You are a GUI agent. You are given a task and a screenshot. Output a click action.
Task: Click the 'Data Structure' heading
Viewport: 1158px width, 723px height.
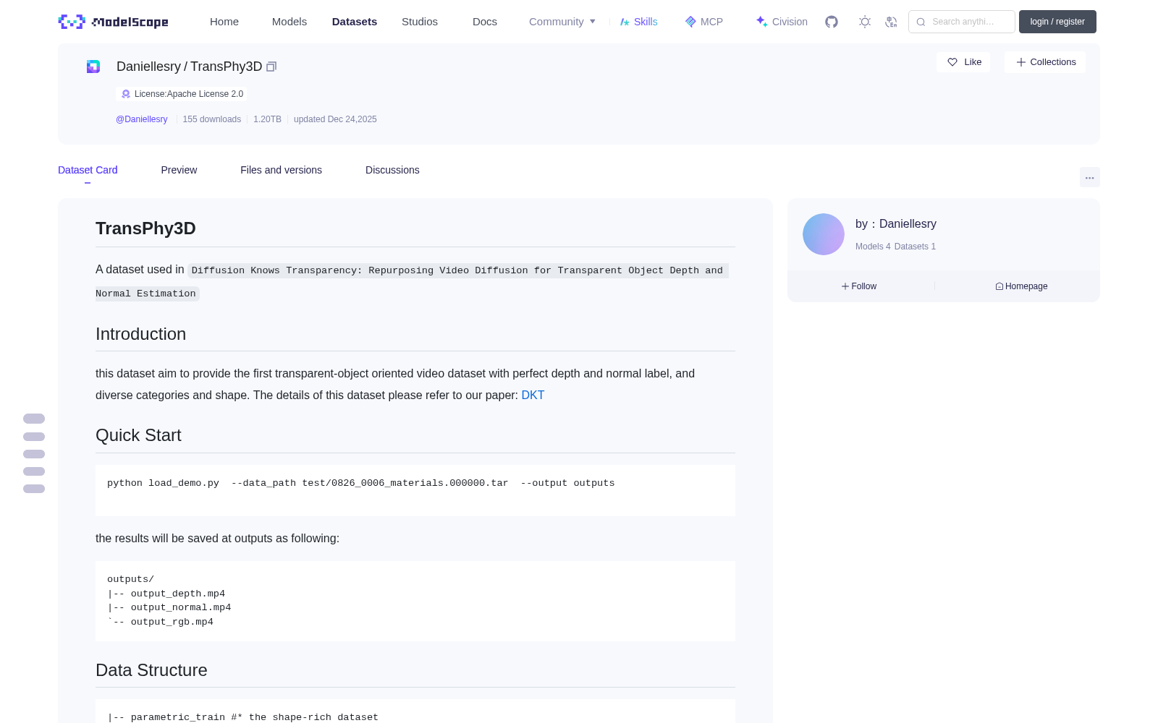tap(151, 670)
